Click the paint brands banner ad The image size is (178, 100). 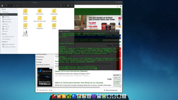click(x=98, y=22)
